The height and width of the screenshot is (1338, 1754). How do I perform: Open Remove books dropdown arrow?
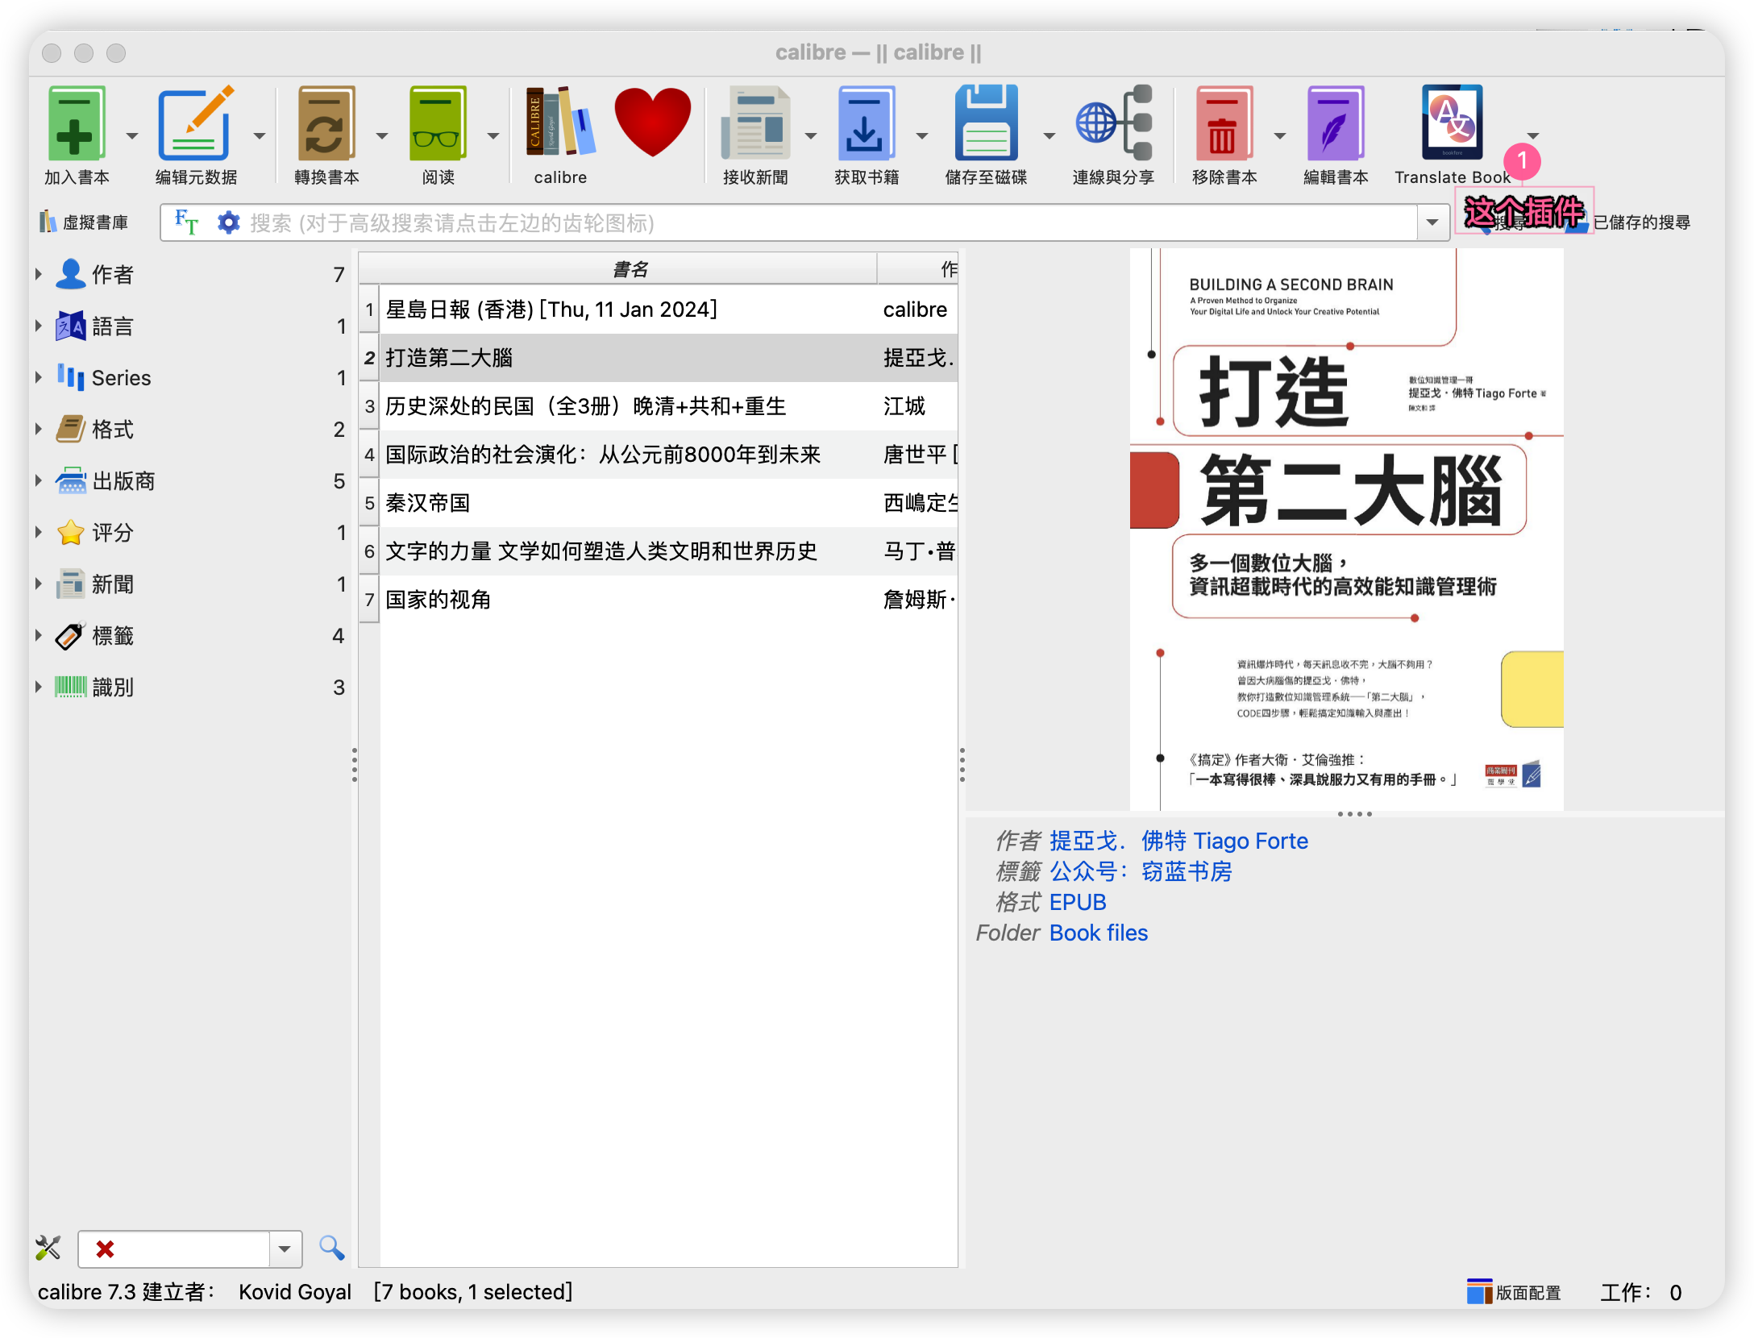point(1280,135)
